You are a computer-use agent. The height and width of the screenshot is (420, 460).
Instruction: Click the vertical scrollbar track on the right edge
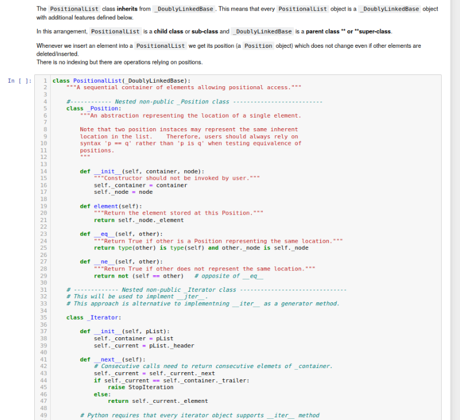[455, 210]
